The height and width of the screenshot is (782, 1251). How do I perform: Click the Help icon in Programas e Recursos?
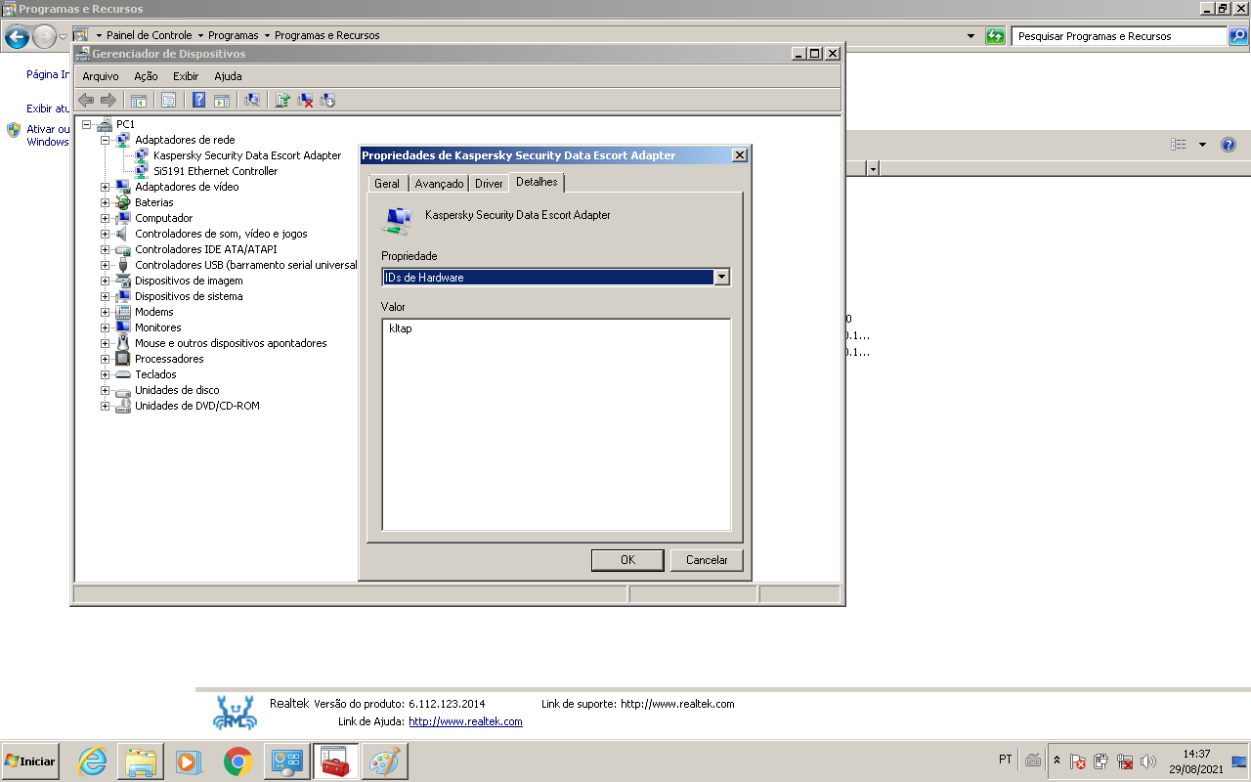tap(1229, 145)
